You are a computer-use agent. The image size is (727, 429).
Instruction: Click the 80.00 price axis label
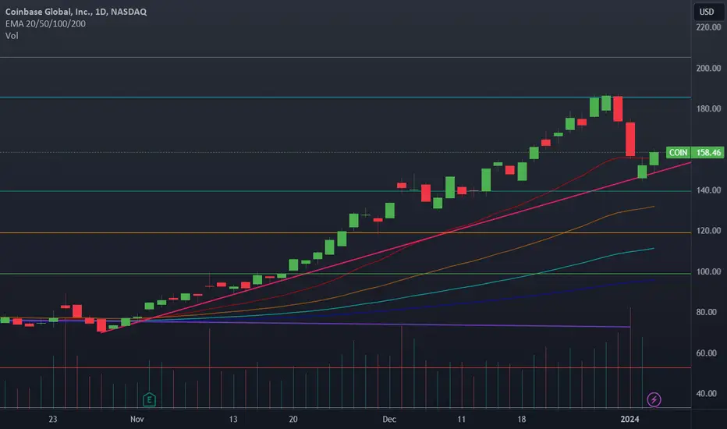point(706,312)
